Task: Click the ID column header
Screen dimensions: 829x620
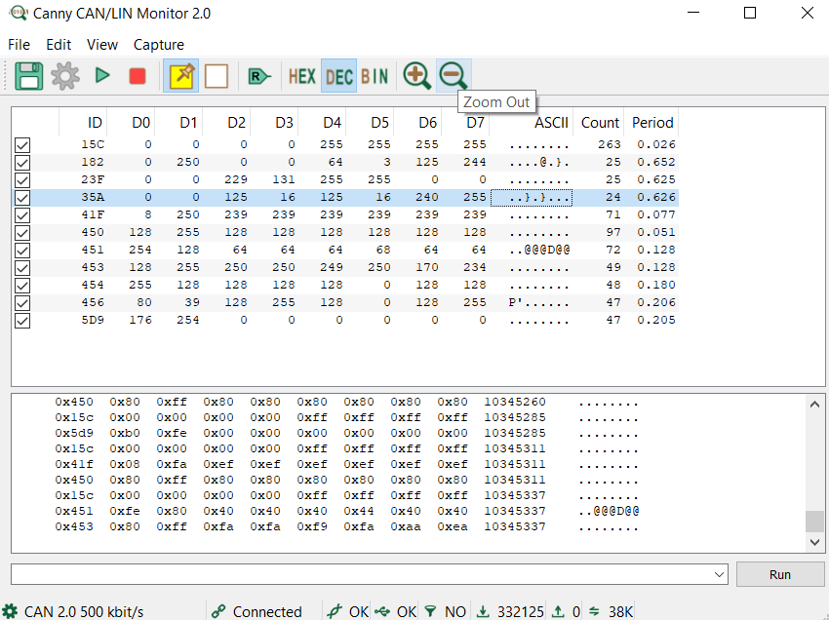Action: tap(83, 123)
